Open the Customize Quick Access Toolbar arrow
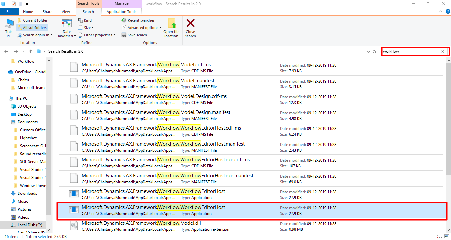 tap(26, 4)
